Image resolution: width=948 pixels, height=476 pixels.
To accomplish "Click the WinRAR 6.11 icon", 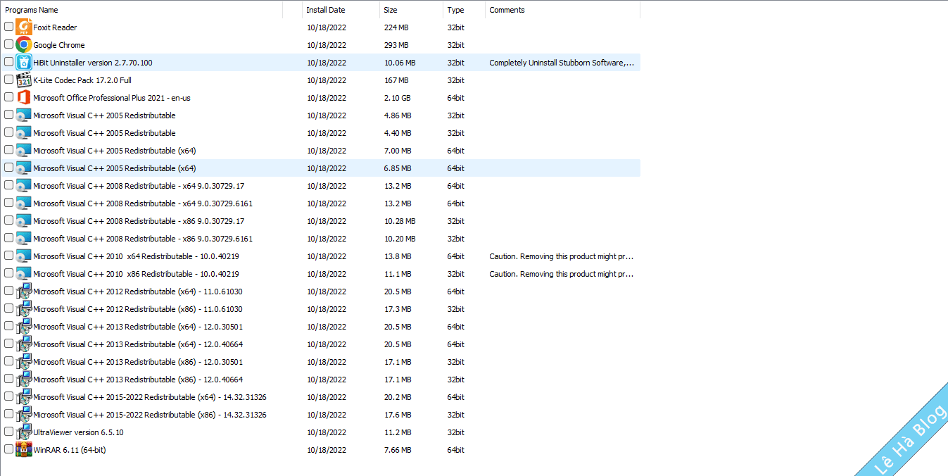I will 23,450.
